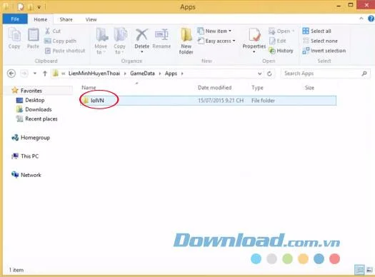Switch to the Share ribbon tab
375x277 pixels.
(66, 19)
